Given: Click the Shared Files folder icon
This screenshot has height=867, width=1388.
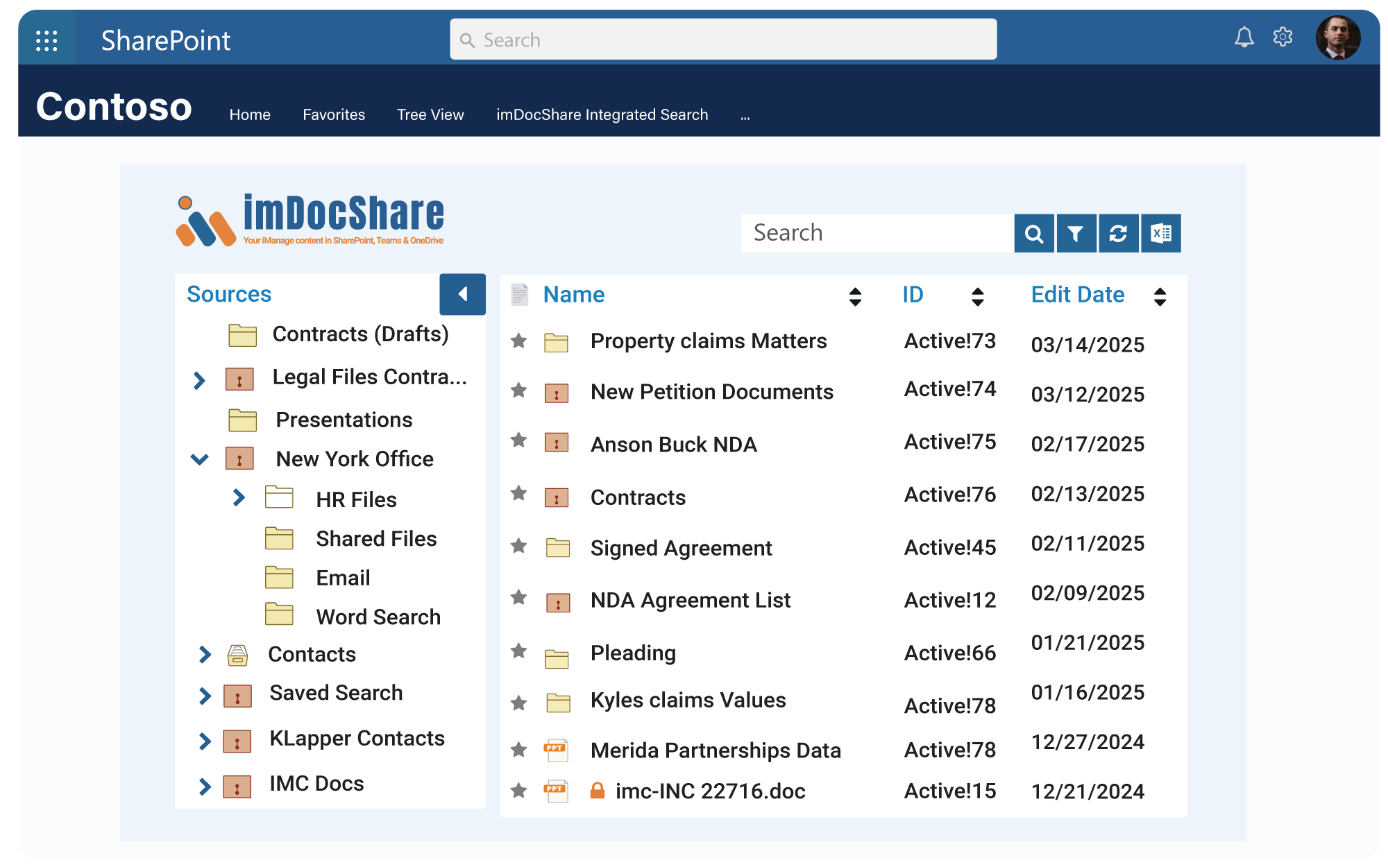Looking at the screenshot, I should [279, 538].
